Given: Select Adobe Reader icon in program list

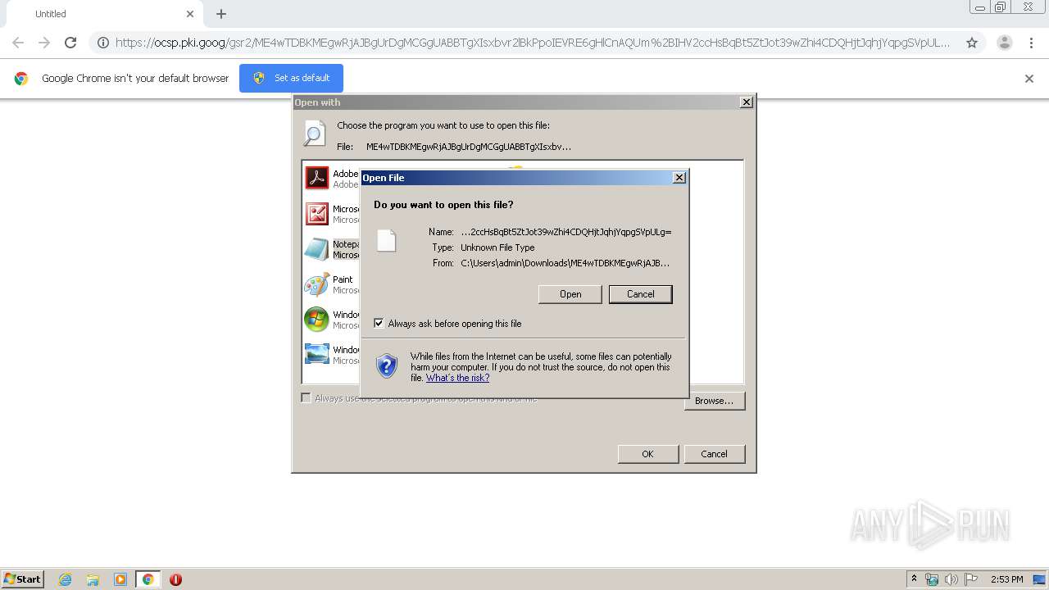Looking at the screenshot, I should [316, 178].
